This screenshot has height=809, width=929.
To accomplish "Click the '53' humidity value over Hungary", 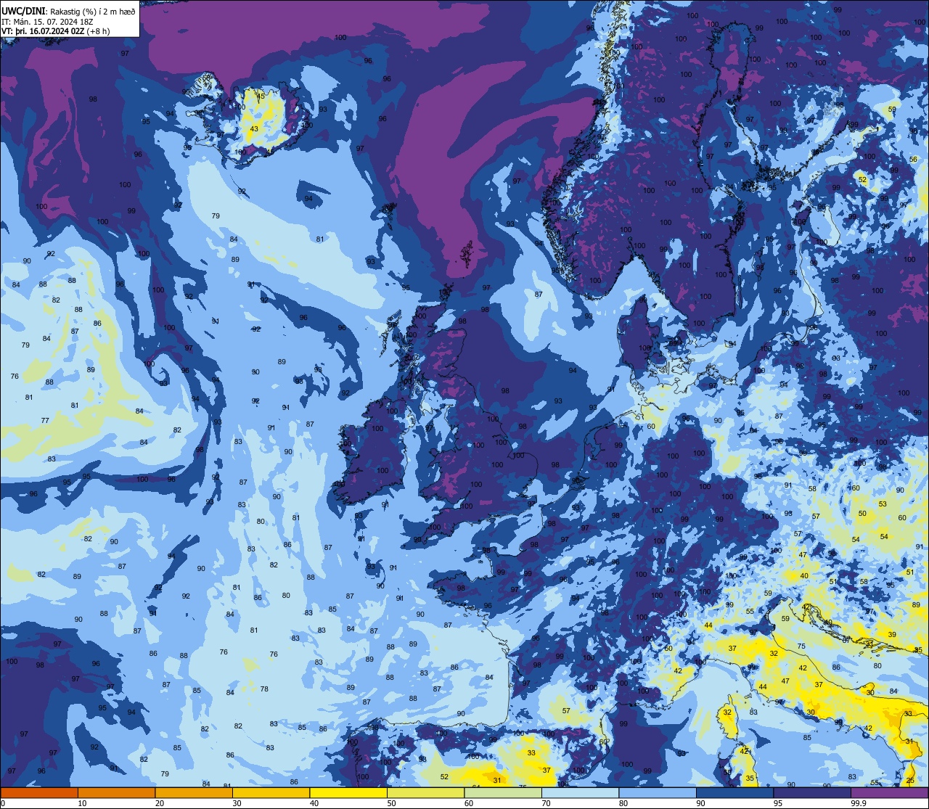I will click(883, 504).
